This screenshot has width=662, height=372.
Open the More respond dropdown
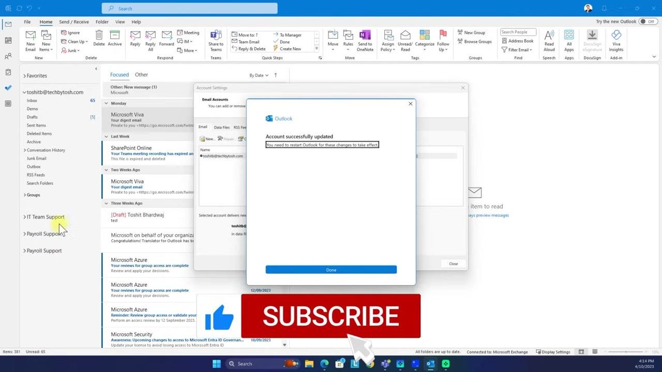point(187,50)
